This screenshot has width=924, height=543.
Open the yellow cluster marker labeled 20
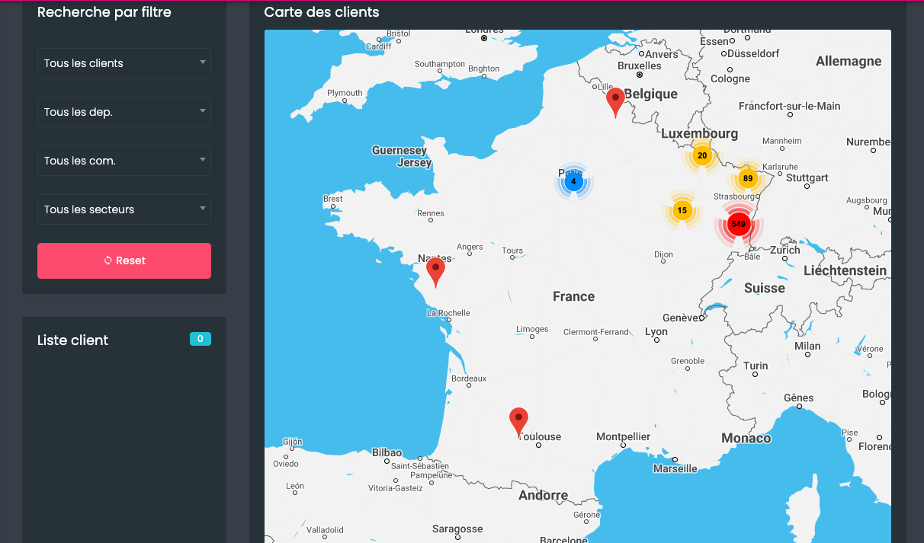pos(702,156)
